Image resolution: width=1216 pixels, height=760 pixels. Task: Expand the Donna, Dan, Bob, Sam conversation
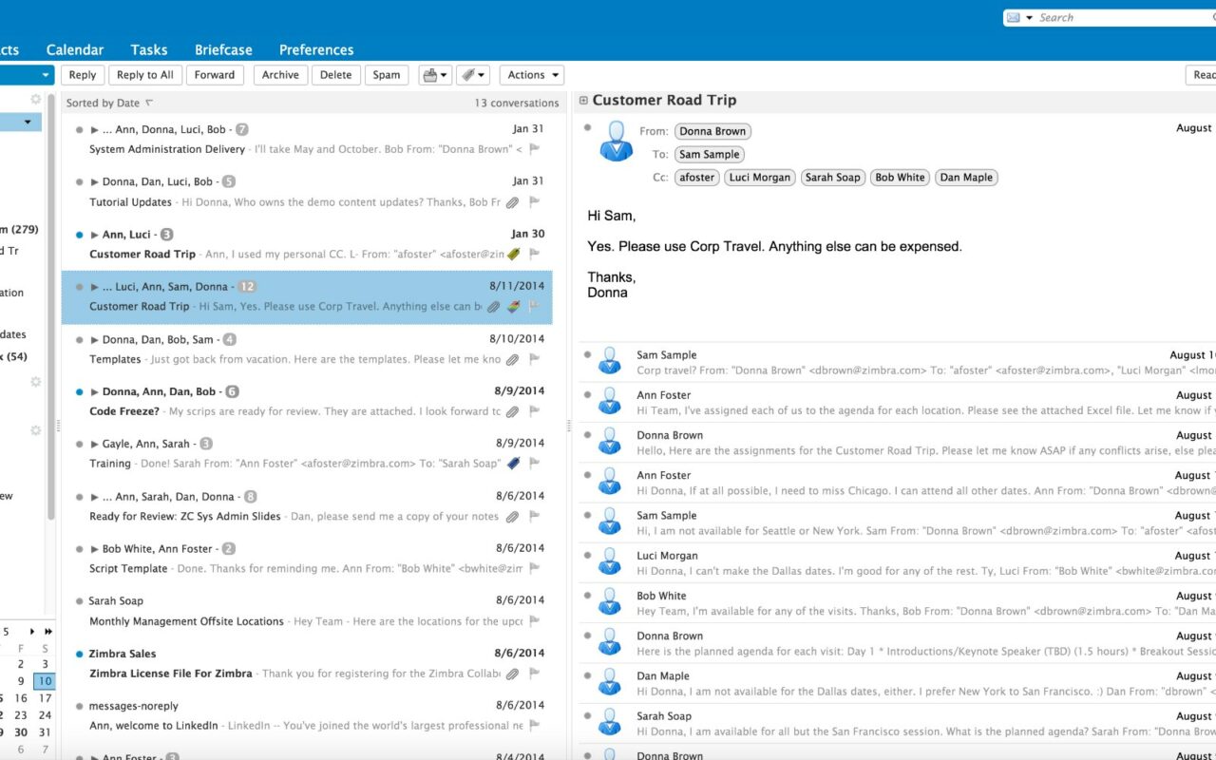95,339
